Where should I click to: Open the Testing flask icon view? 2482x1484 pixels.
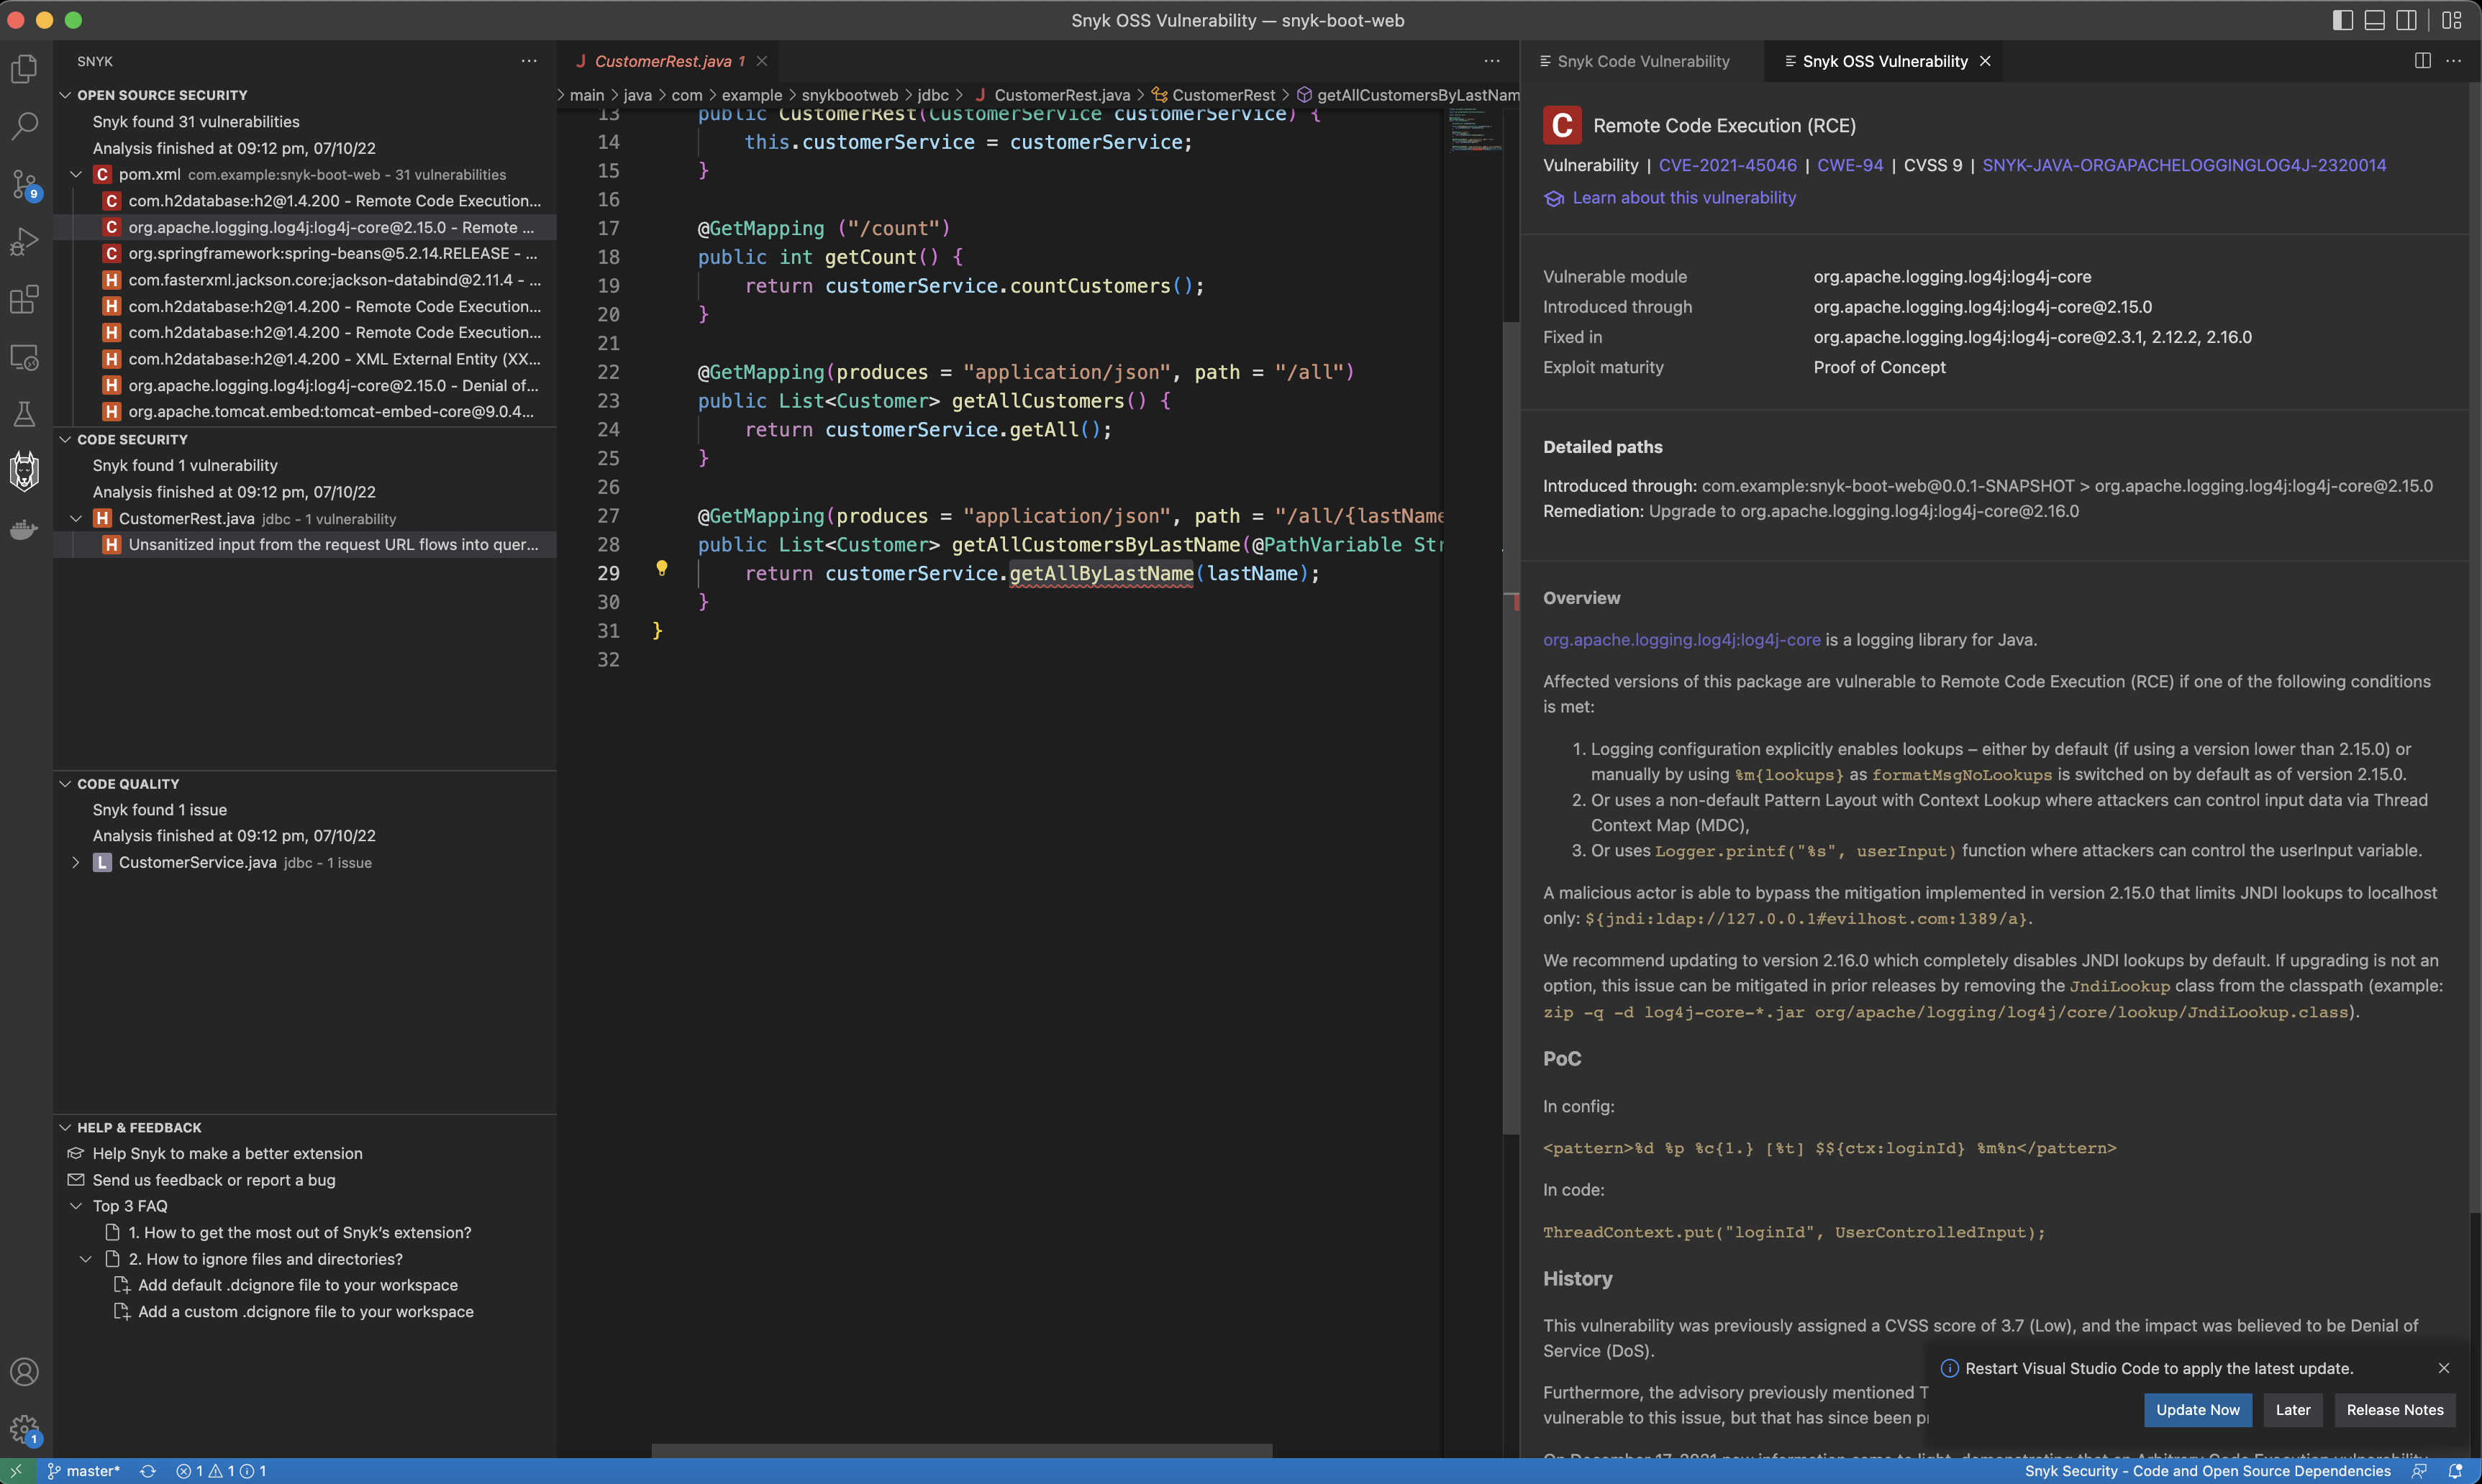pos(24,414)
